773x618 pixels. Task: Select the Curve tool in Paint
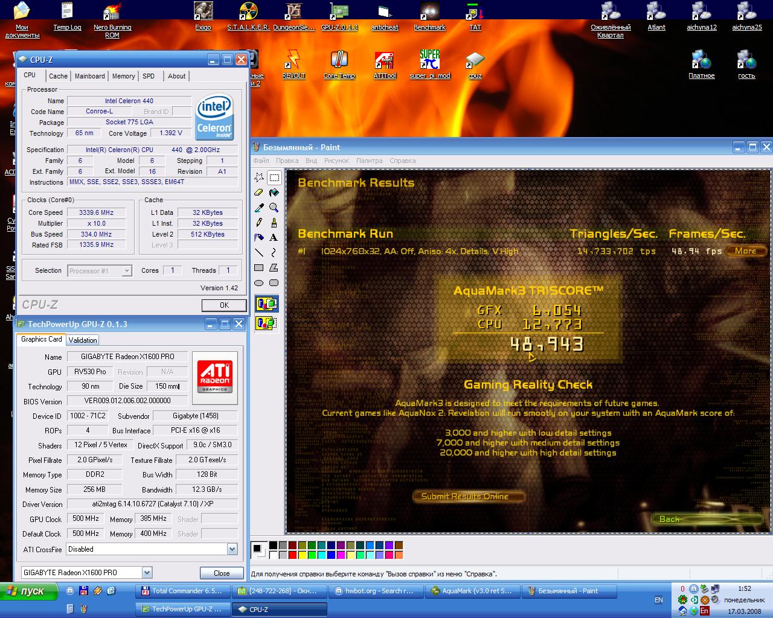click(x=274, y=253)
